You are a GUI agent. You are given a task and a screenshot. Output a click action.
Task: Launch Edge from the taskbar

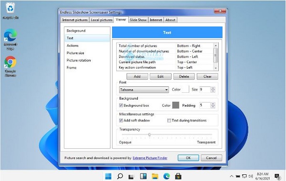(166, 176)
